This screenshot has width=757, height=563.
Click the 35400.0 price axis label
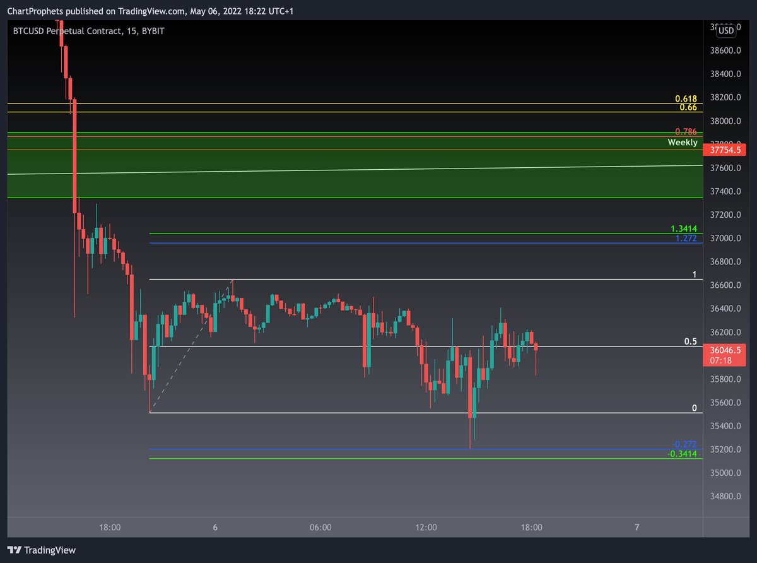725,426
